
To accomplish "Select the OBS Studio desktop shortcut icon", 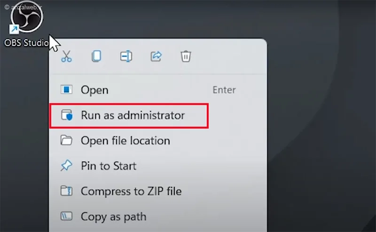I will (x=26, y=17).
